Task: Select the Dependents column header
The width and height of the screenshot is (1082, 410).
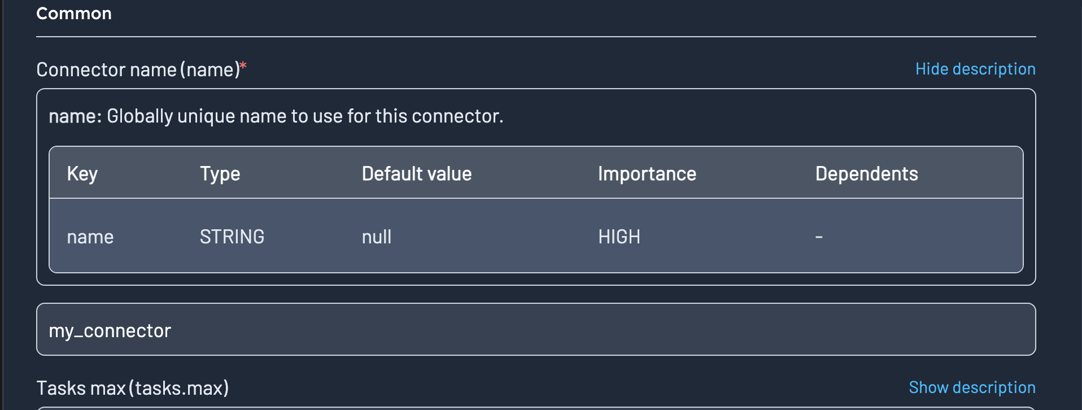Action: tap(866, 173)
